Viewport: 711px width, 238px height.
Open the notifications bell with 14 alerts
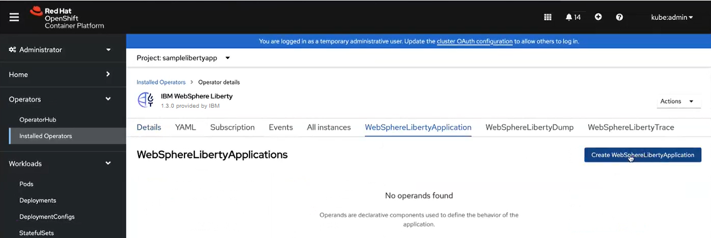click(573, 17)
